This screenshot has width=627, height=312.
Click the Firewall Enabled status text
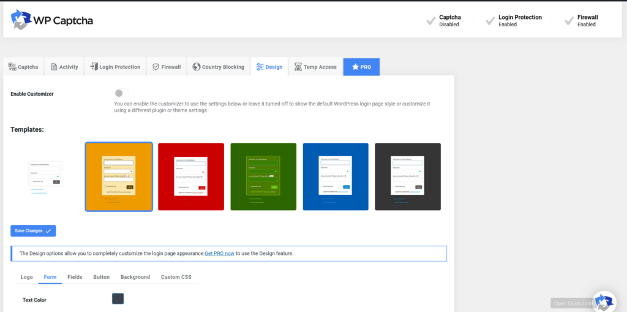point(588,21)
